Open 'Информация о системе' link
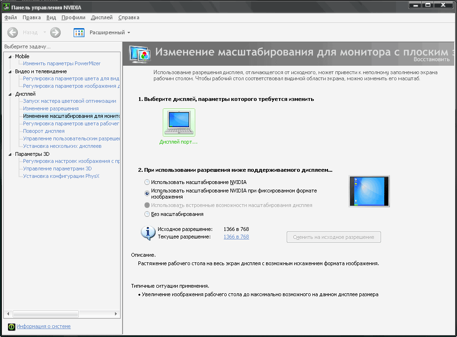This screenshot has width=457, height=337. pos(44,326)
